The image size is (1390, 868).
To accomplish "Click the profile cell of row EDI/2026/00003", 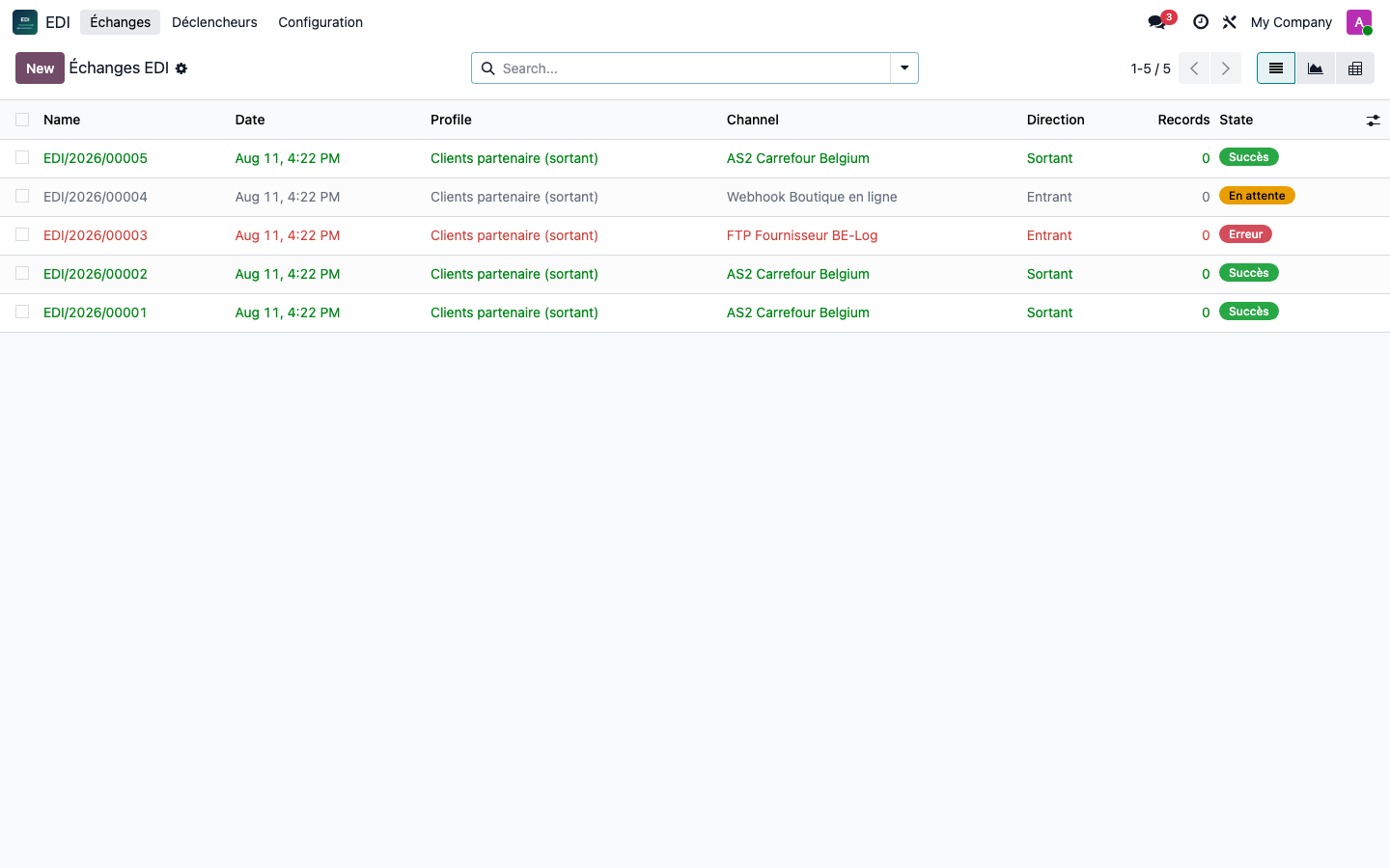I will click(514, 235).
